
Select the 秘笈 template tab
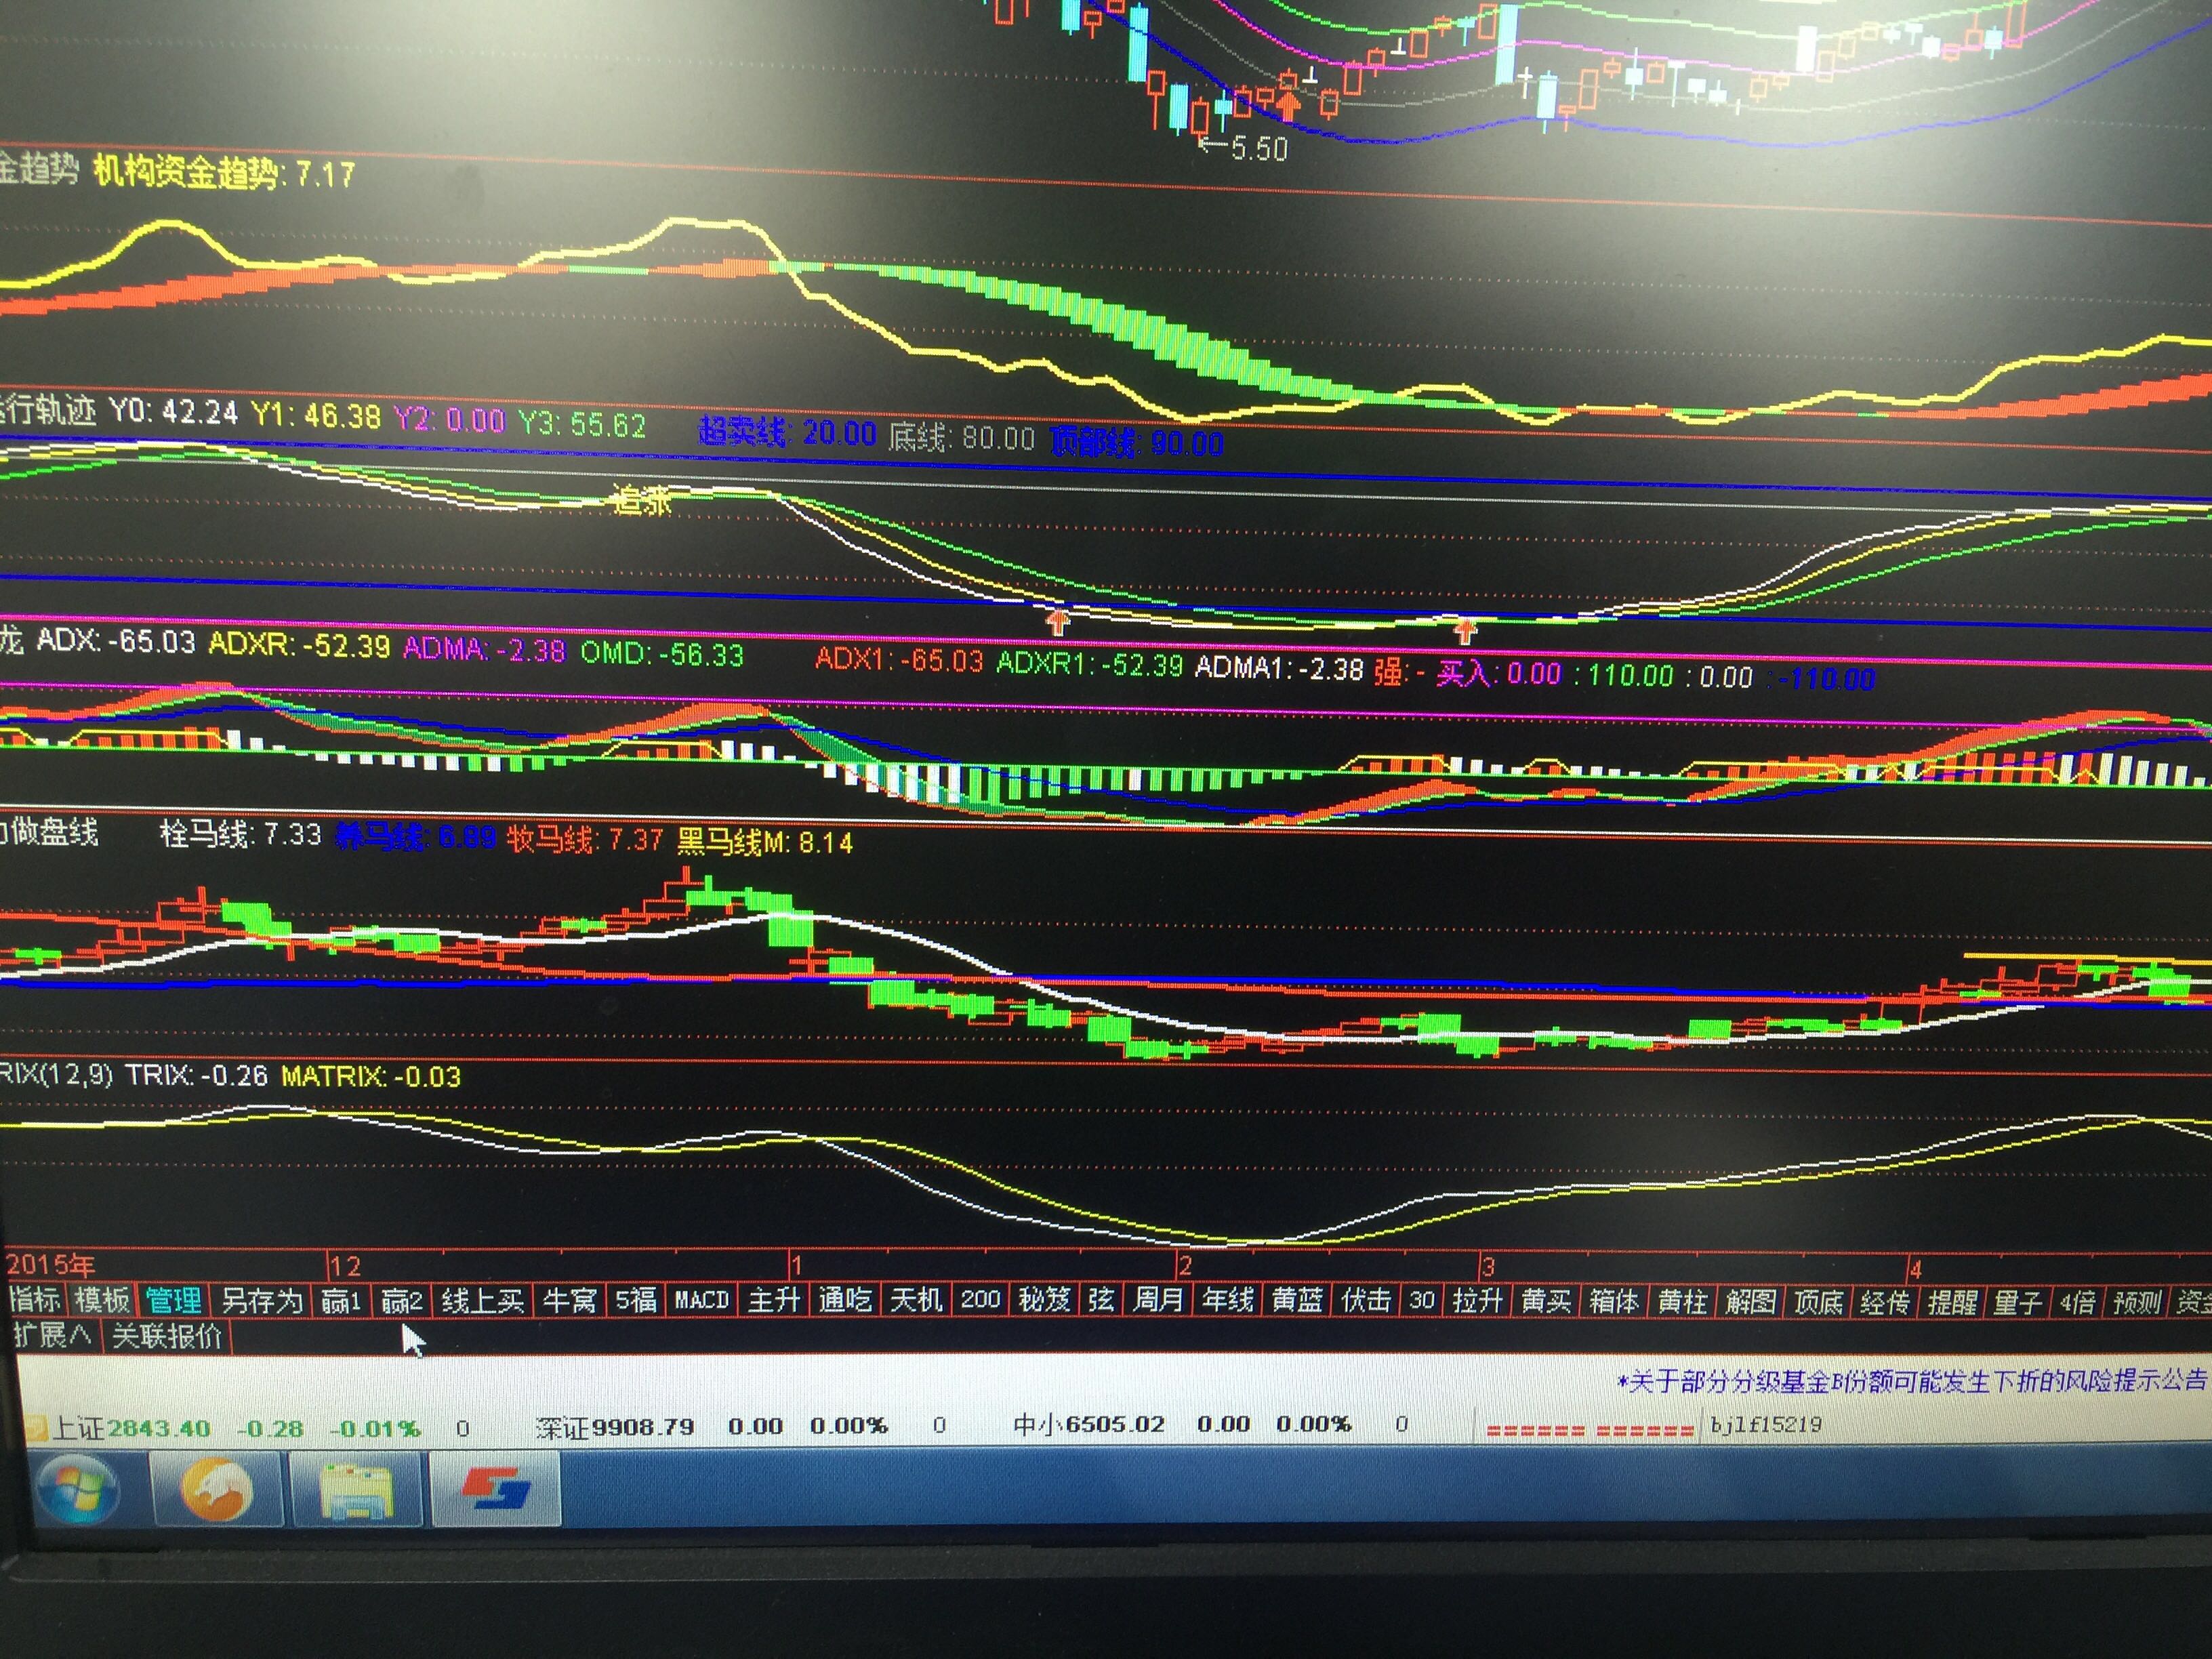pos(1045,1299)
